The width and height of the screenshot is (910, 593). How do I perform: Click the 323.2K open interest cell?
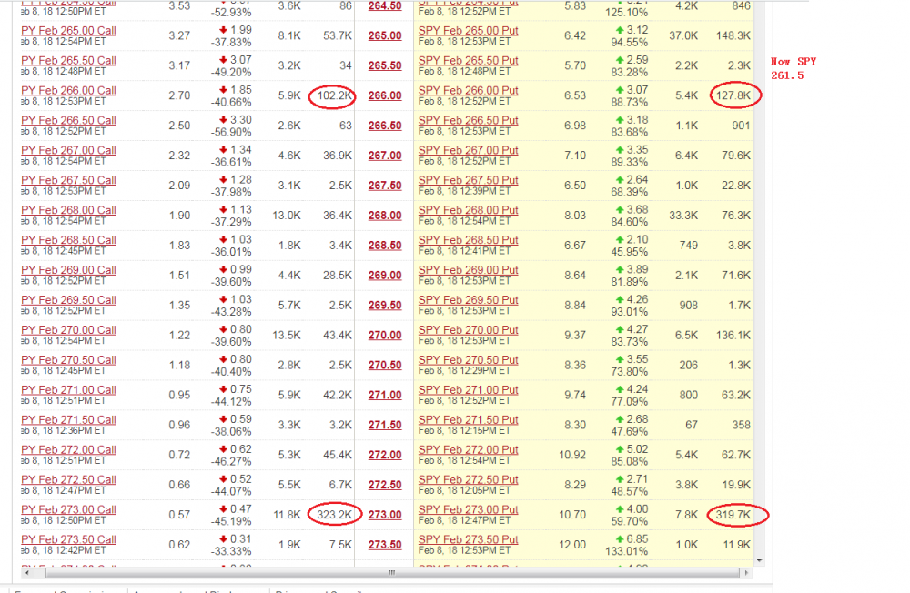(x=334, y=515)
